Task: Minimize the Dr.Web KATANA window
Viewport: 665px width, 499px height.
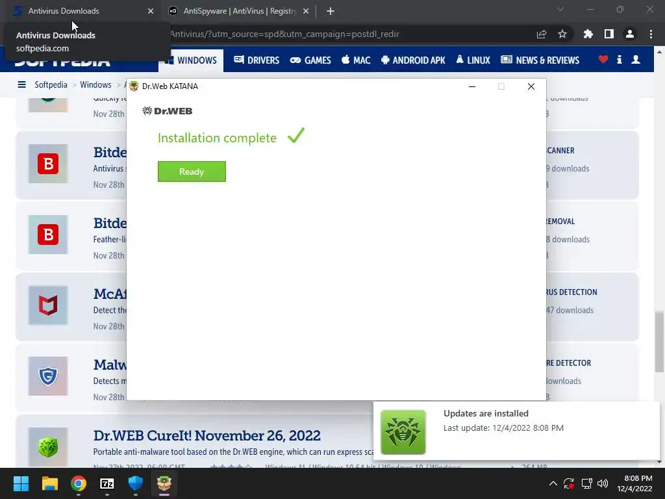Action: (472, 86)
